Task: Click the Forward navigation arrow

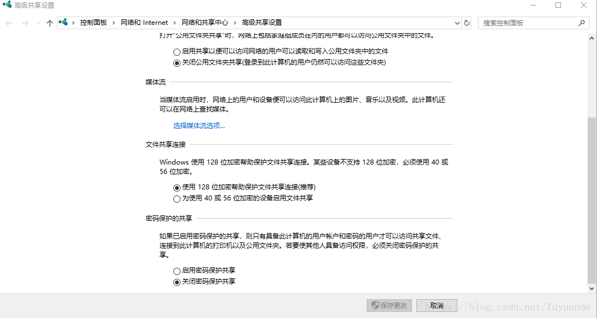Action: (24, 23)
